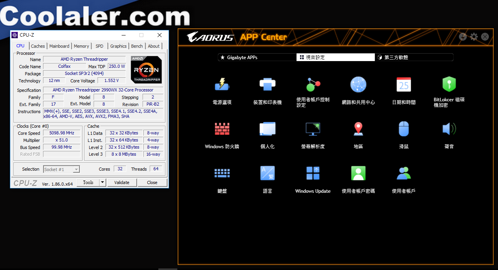Open the Mainboard tab in CPU-Z
Screen dimensions: 498x270
pyautogui.click(x=59, y=46)
